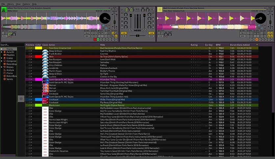Click BPM lock icon for Lovebirds track
This screenshot has width=275, height=159.
click(x=217, y=68)
